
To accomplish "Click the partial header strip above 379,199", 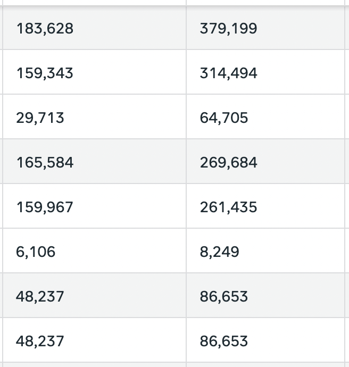I will (267, 2).
